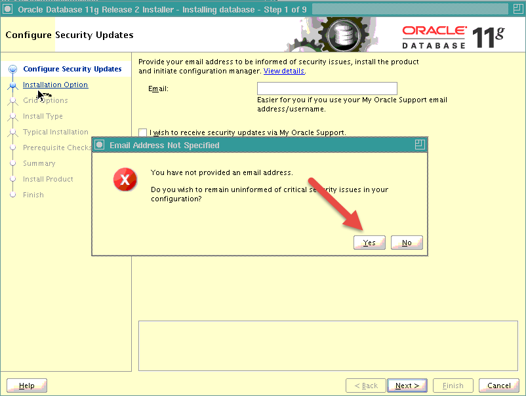Screen dimensions: 526x396
Task: Click the Configure Security Updates step bullet icon
Action: click(x=13, y=68)
